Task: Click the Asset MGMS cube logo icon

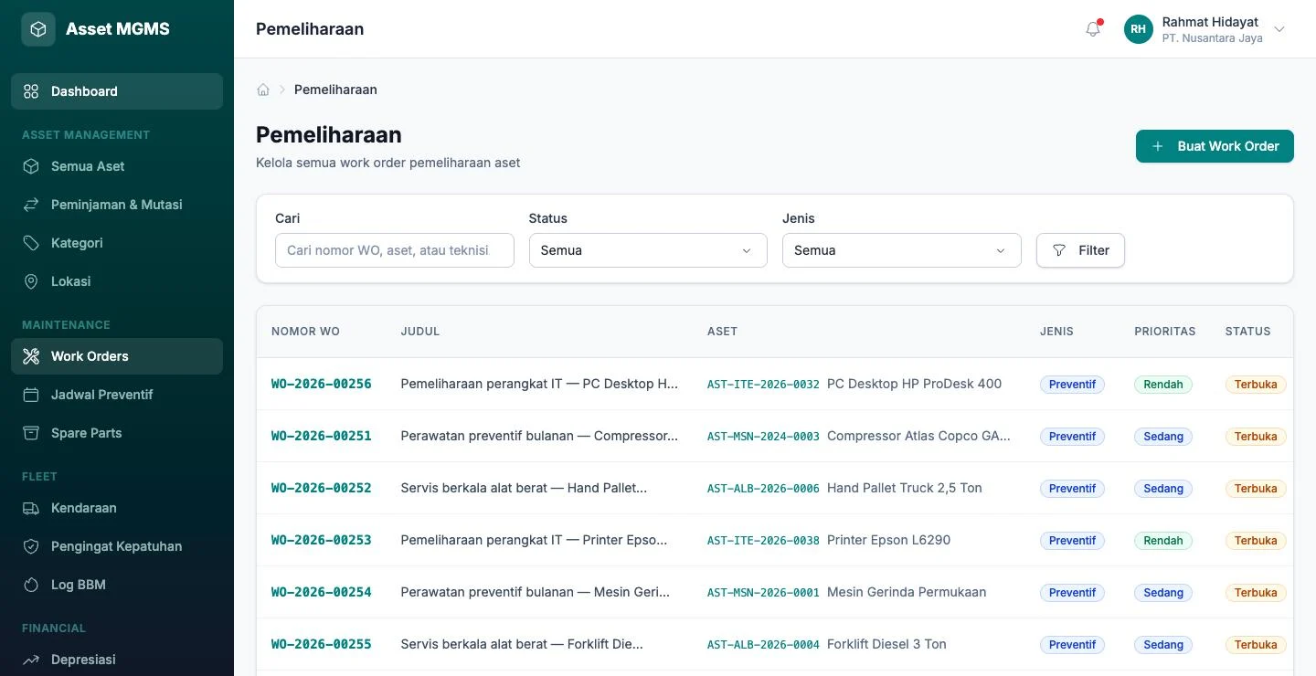Action: click(38, 29)
